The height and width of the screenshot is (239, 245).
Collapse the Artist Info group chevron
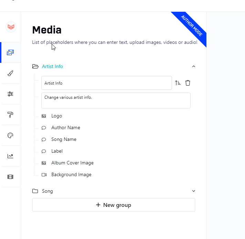pos(194,66)
